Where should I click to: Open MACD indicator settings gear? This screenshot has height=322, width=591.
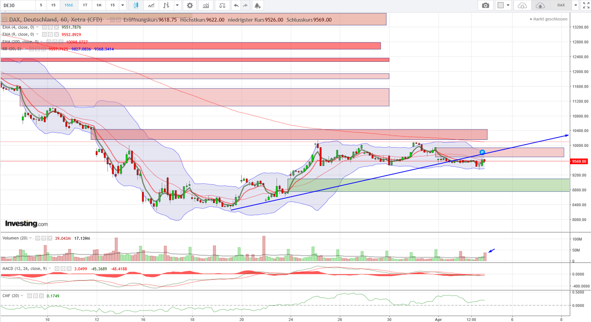point(63,268)
